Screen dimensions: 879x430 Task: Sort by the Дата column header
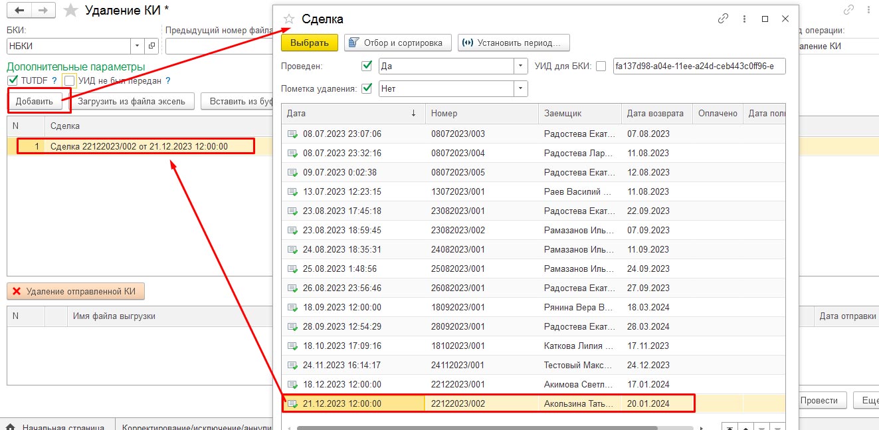click(x=353, y=113)
